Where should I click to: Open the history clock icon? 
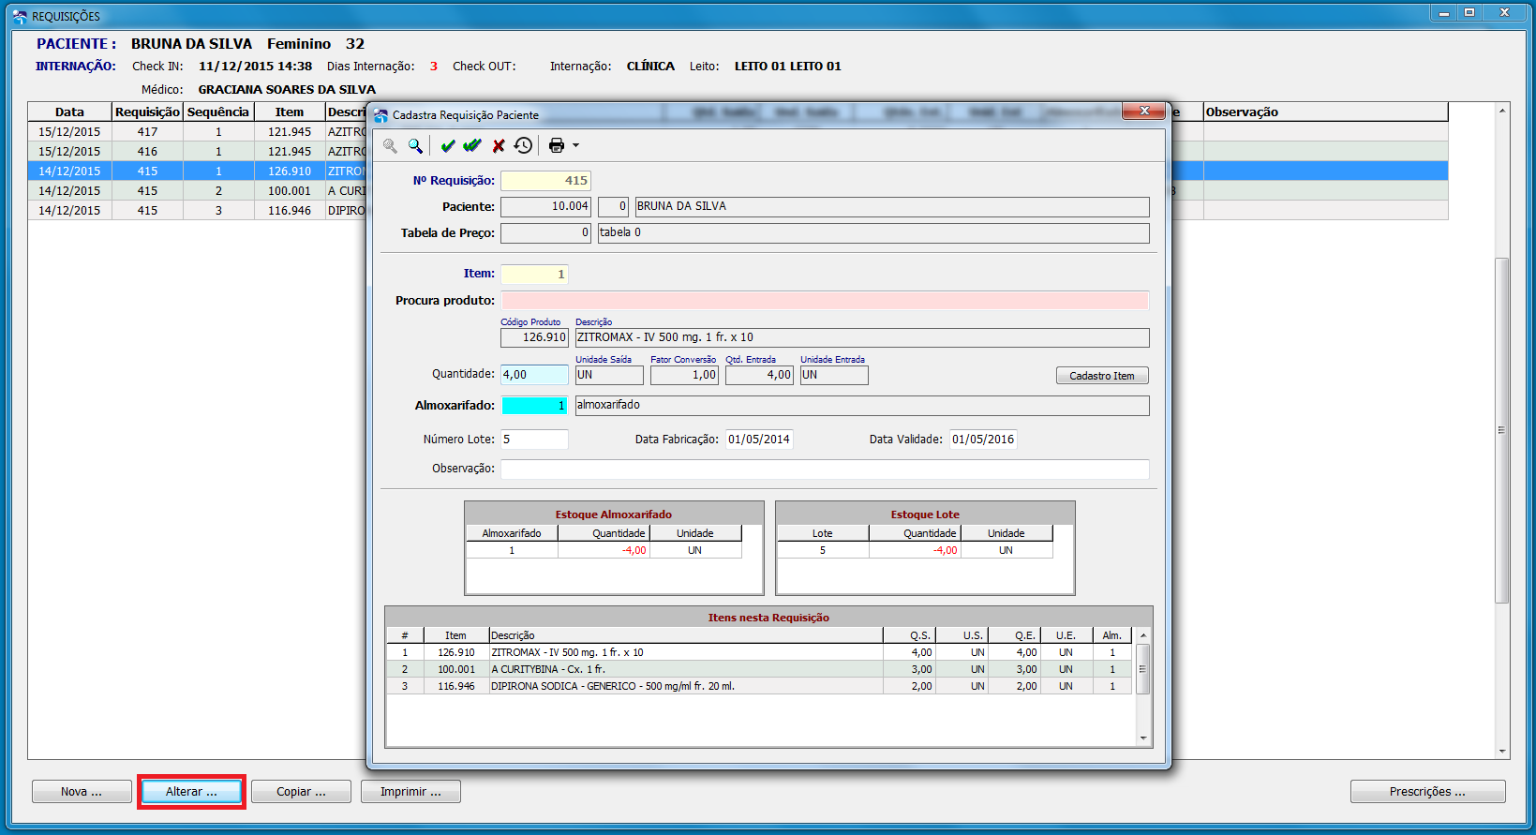523,145
